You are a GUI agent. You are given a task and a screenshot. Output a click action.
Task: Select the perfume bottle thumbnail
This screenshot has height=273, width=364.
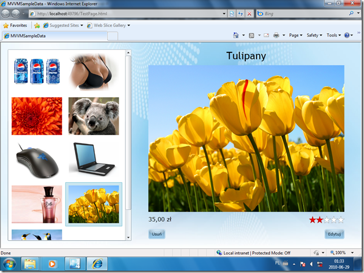[37, 204]
